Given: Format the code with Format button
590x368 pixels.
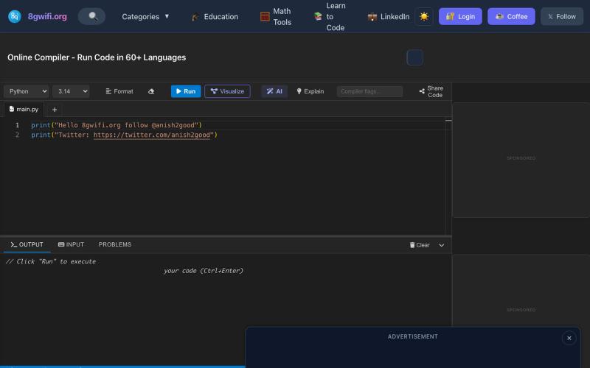Looking at the screenshot, I should click(119, 91).
